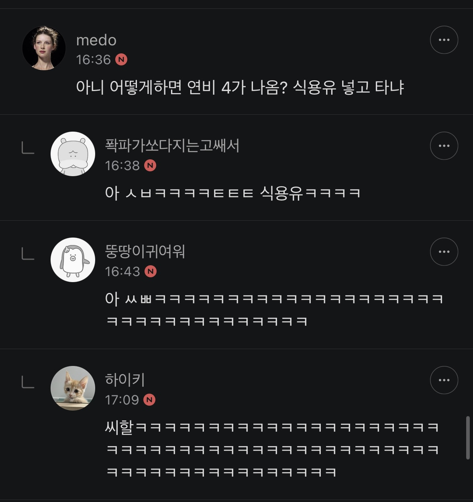473x502 pixels.
Task: Open three-dot menu on the 16:38 reply
Action: 444,146
